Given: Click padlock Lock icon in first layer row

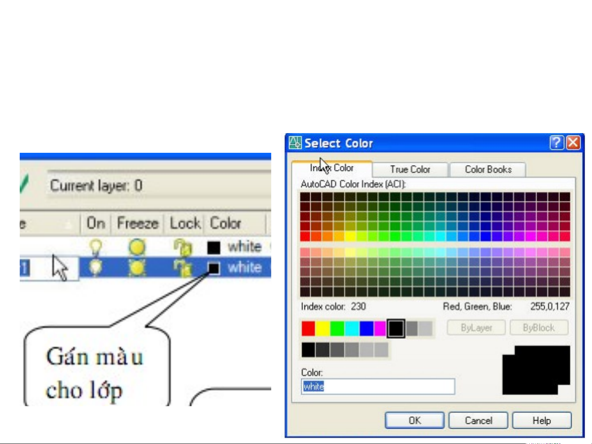Looking at the screenshot, I should click(183, 247).
